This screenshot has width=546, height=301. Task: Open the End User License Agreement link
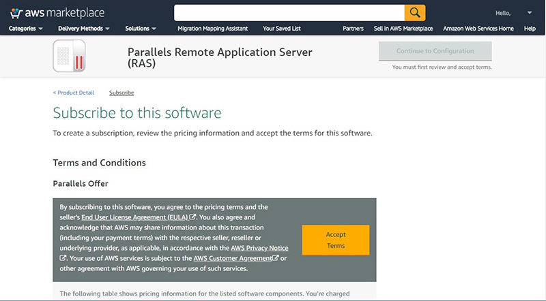(x=135, y=217)
